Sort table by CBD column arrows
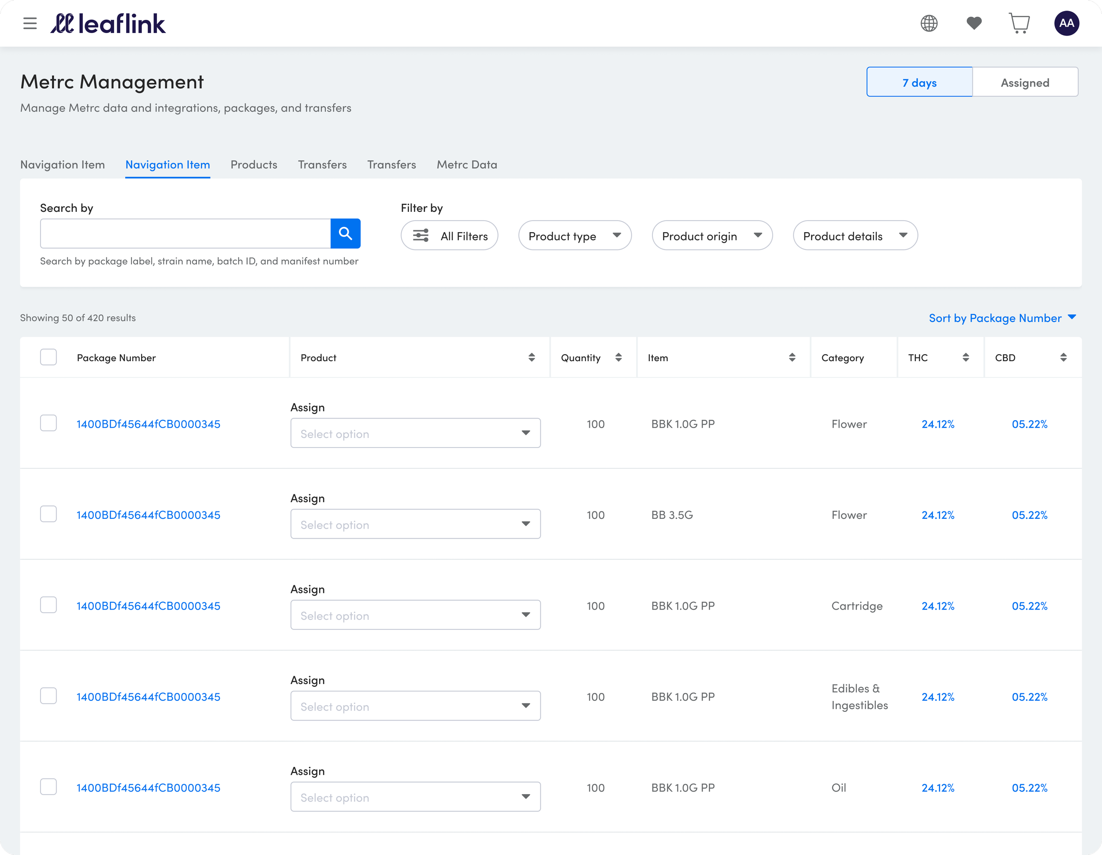 pyautogui.click(x=1063, y=357)
